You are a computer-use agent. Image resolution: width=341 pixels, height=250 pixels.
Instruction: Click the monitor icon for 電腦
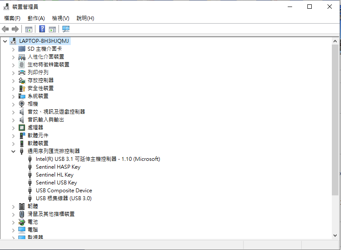(x=22, y=230)
